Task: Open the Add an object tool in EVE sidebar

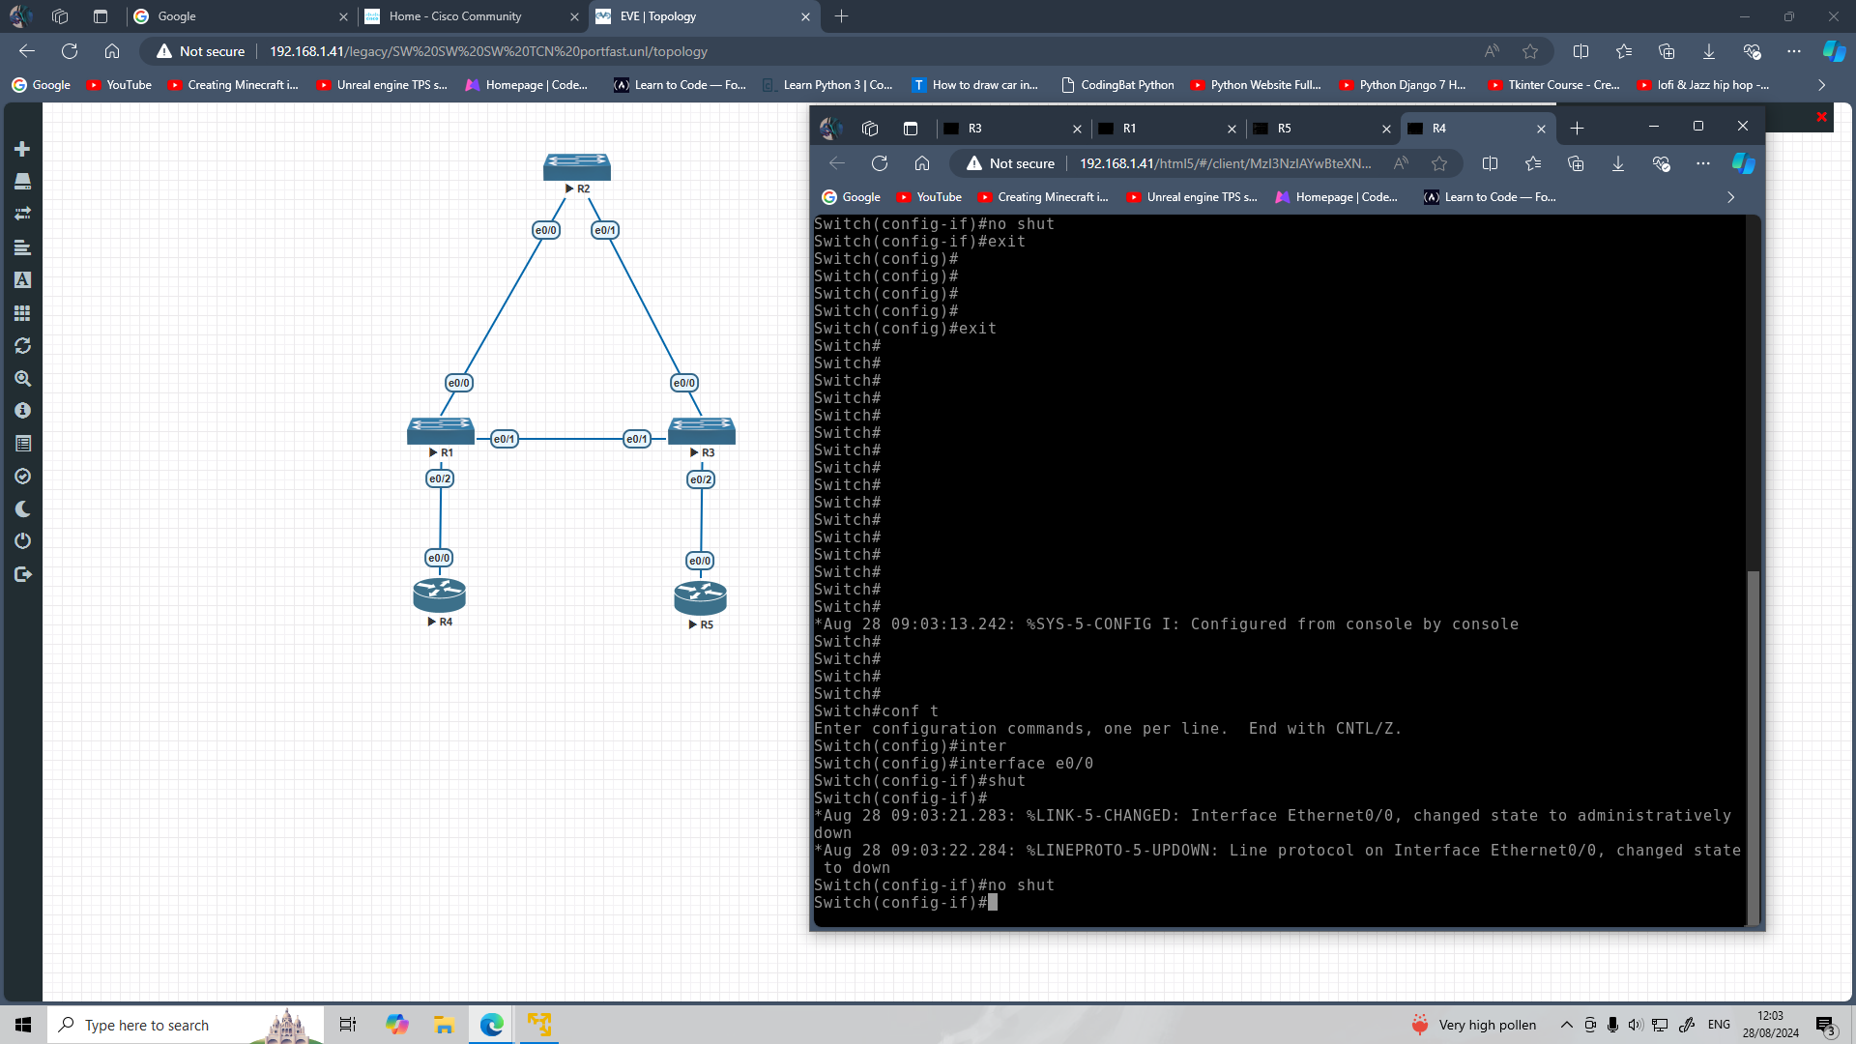Action: pyautogui.click(x=22, y=149)
